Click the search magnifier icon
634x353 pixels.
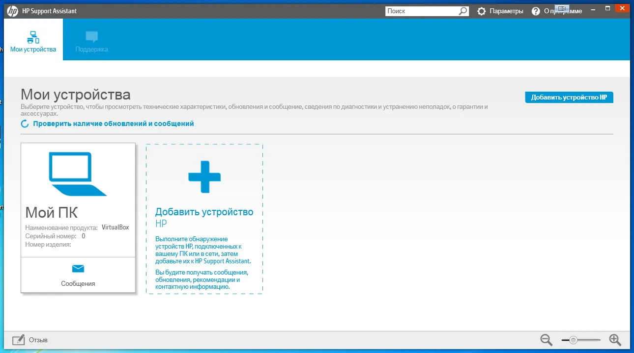463,11
